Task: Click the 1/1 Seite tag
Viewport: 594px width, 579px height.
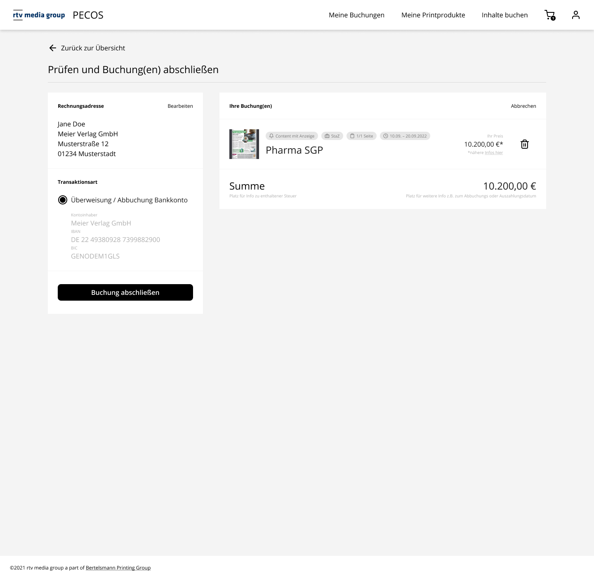Action: [x=361, y=136]
